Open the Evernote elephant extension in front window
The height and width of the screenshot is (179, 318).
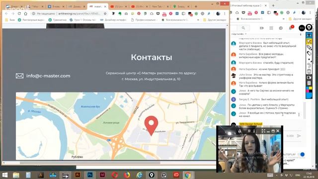pos(120,13)
